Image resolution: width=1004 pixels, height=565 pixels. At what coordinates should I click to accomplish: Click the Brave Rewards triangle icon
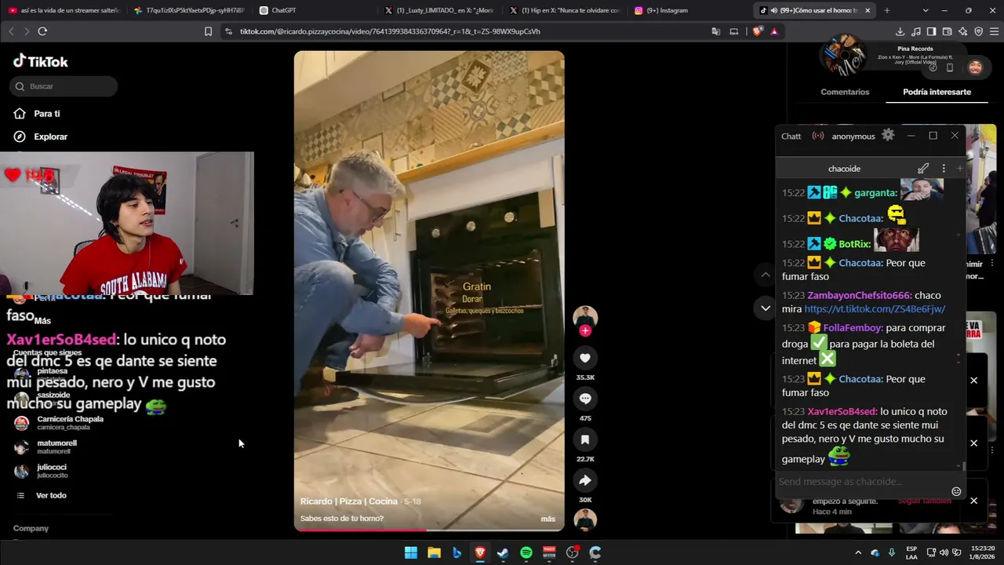774,31
